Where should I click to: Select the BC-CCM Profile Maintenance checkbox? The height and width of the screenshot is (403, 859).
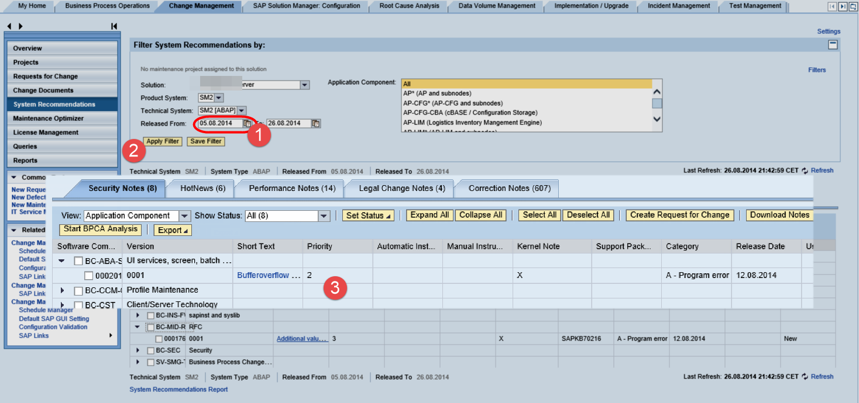click(78, 290)
